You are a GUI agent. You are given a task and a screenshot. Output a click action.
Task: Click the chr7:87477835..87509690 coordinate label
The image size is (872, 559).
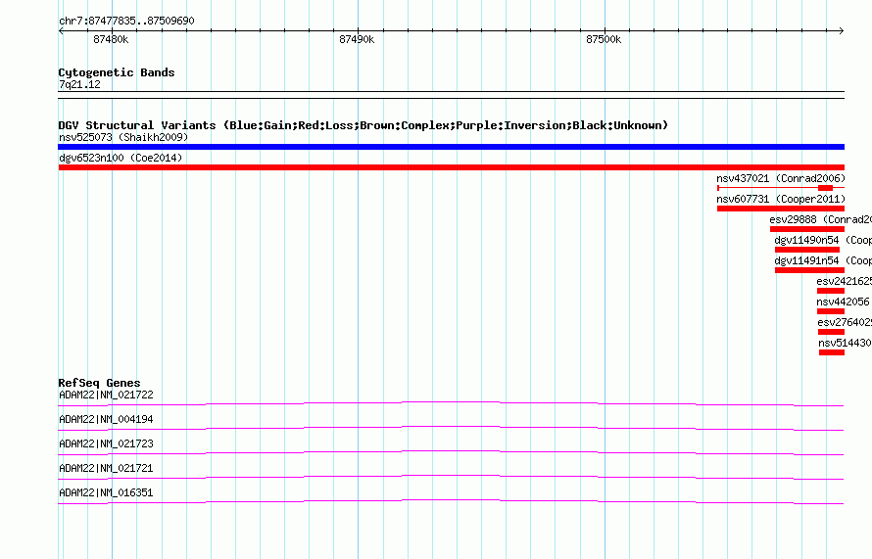[126, 22]
